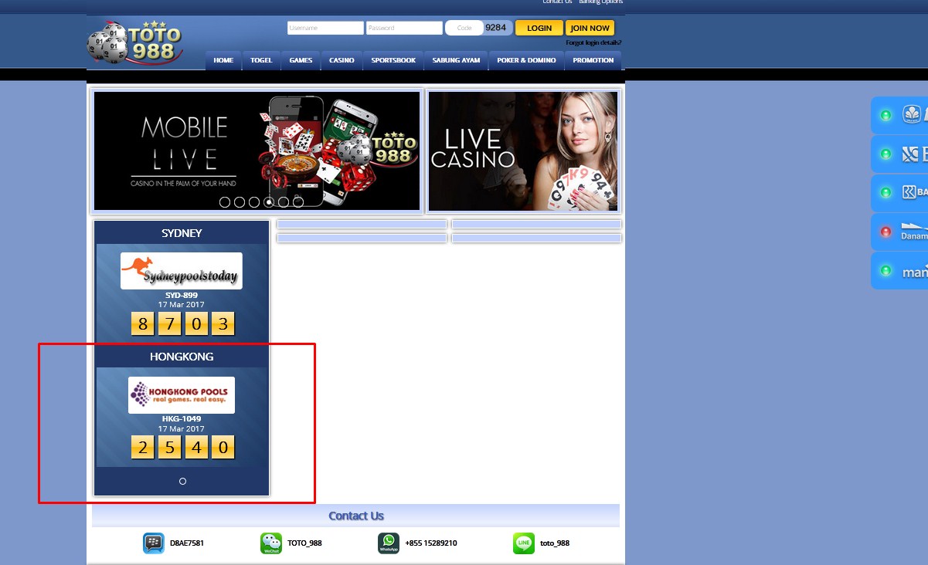This screenshot has width=928, height=565.
Task: Click the Forgot login details link
Action: click(x=593, y=42)
